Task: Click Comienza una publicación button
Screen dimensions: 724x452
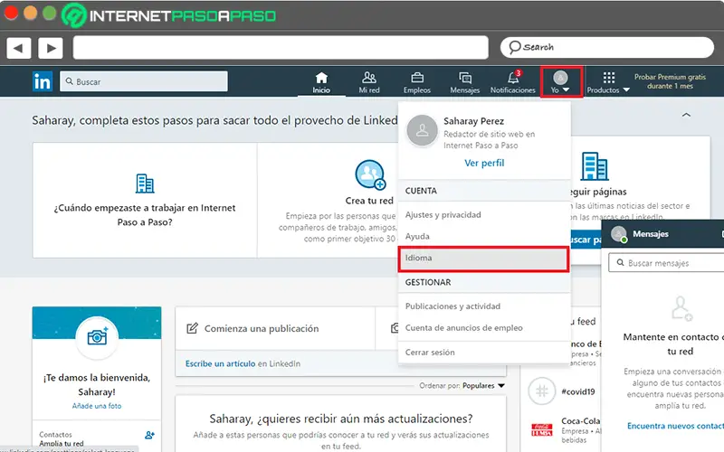Action: point(275,328)
